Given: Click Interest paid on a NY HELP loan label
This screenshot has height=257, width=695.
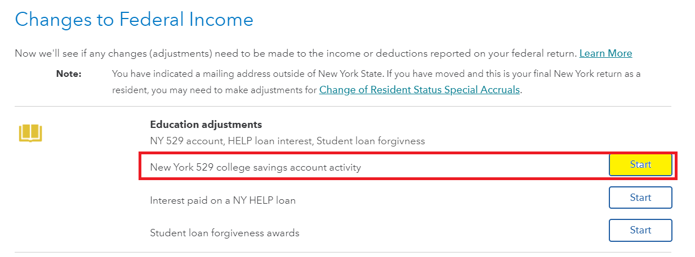Looking at the screenshot, I should click(x=222, y=200).
